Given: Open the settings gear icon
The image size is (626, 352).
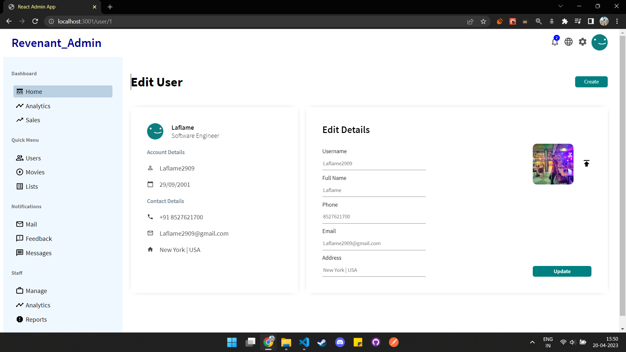Looking at the screenshot, I should click(x=583, y=42).
